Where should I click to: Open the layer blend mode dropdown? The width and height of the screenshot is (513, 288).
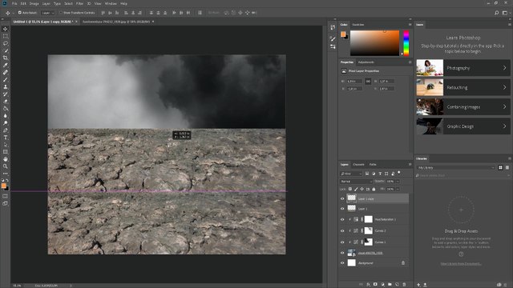coord(356,182)
